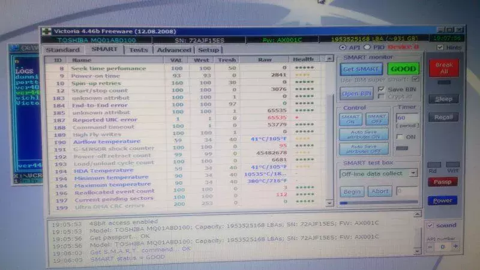
Task: Decrease API number with minus button
Action: (x=430, y=247)
